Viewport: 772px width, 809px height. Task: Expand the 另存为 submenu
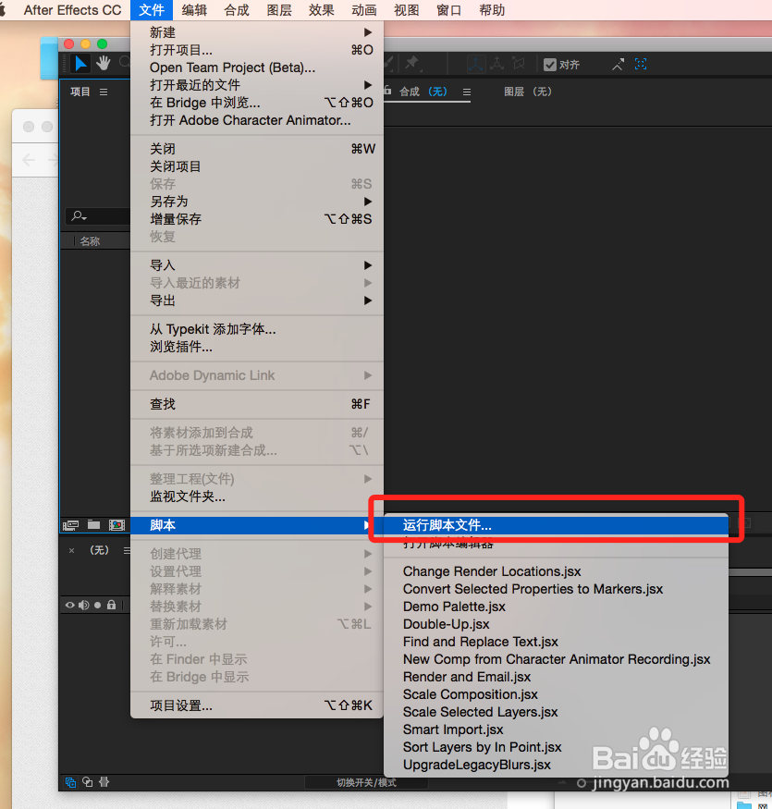pos(257,202)
